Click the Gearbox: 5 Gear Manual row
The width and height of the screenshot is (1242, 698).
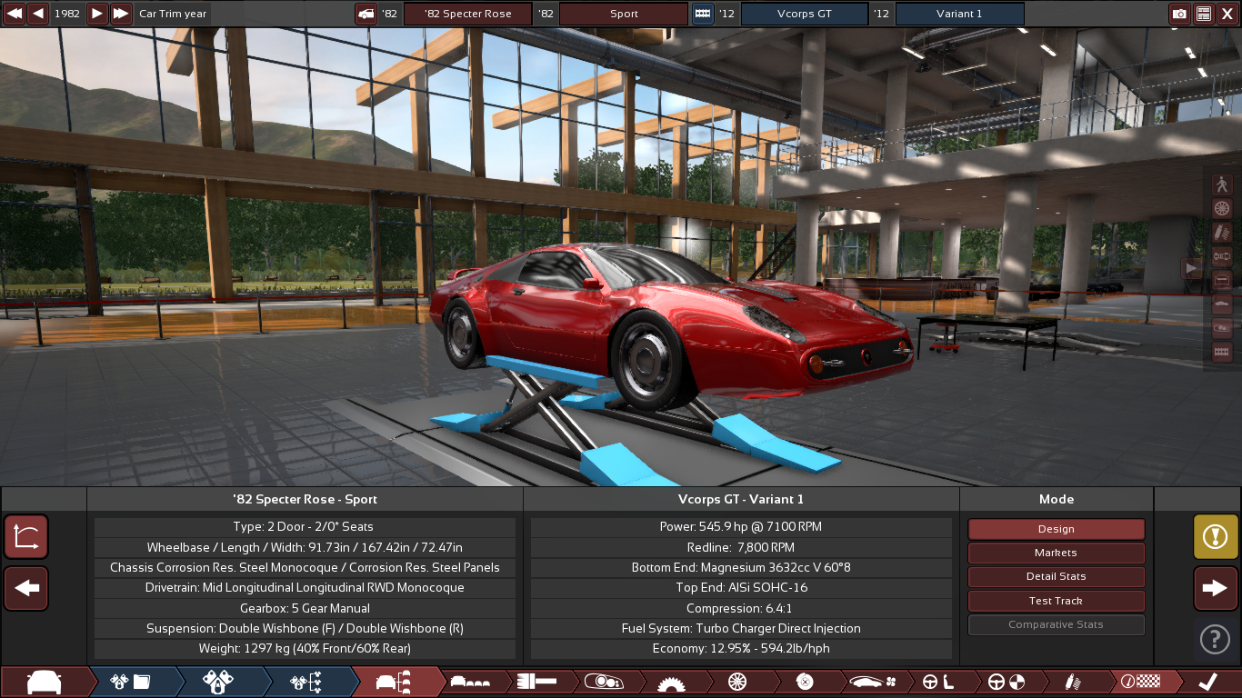pos(305,608)
